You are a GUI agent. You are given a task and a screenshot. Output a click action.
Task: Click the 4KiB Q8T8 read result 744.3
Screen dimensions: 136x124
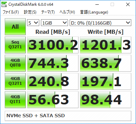53,63
